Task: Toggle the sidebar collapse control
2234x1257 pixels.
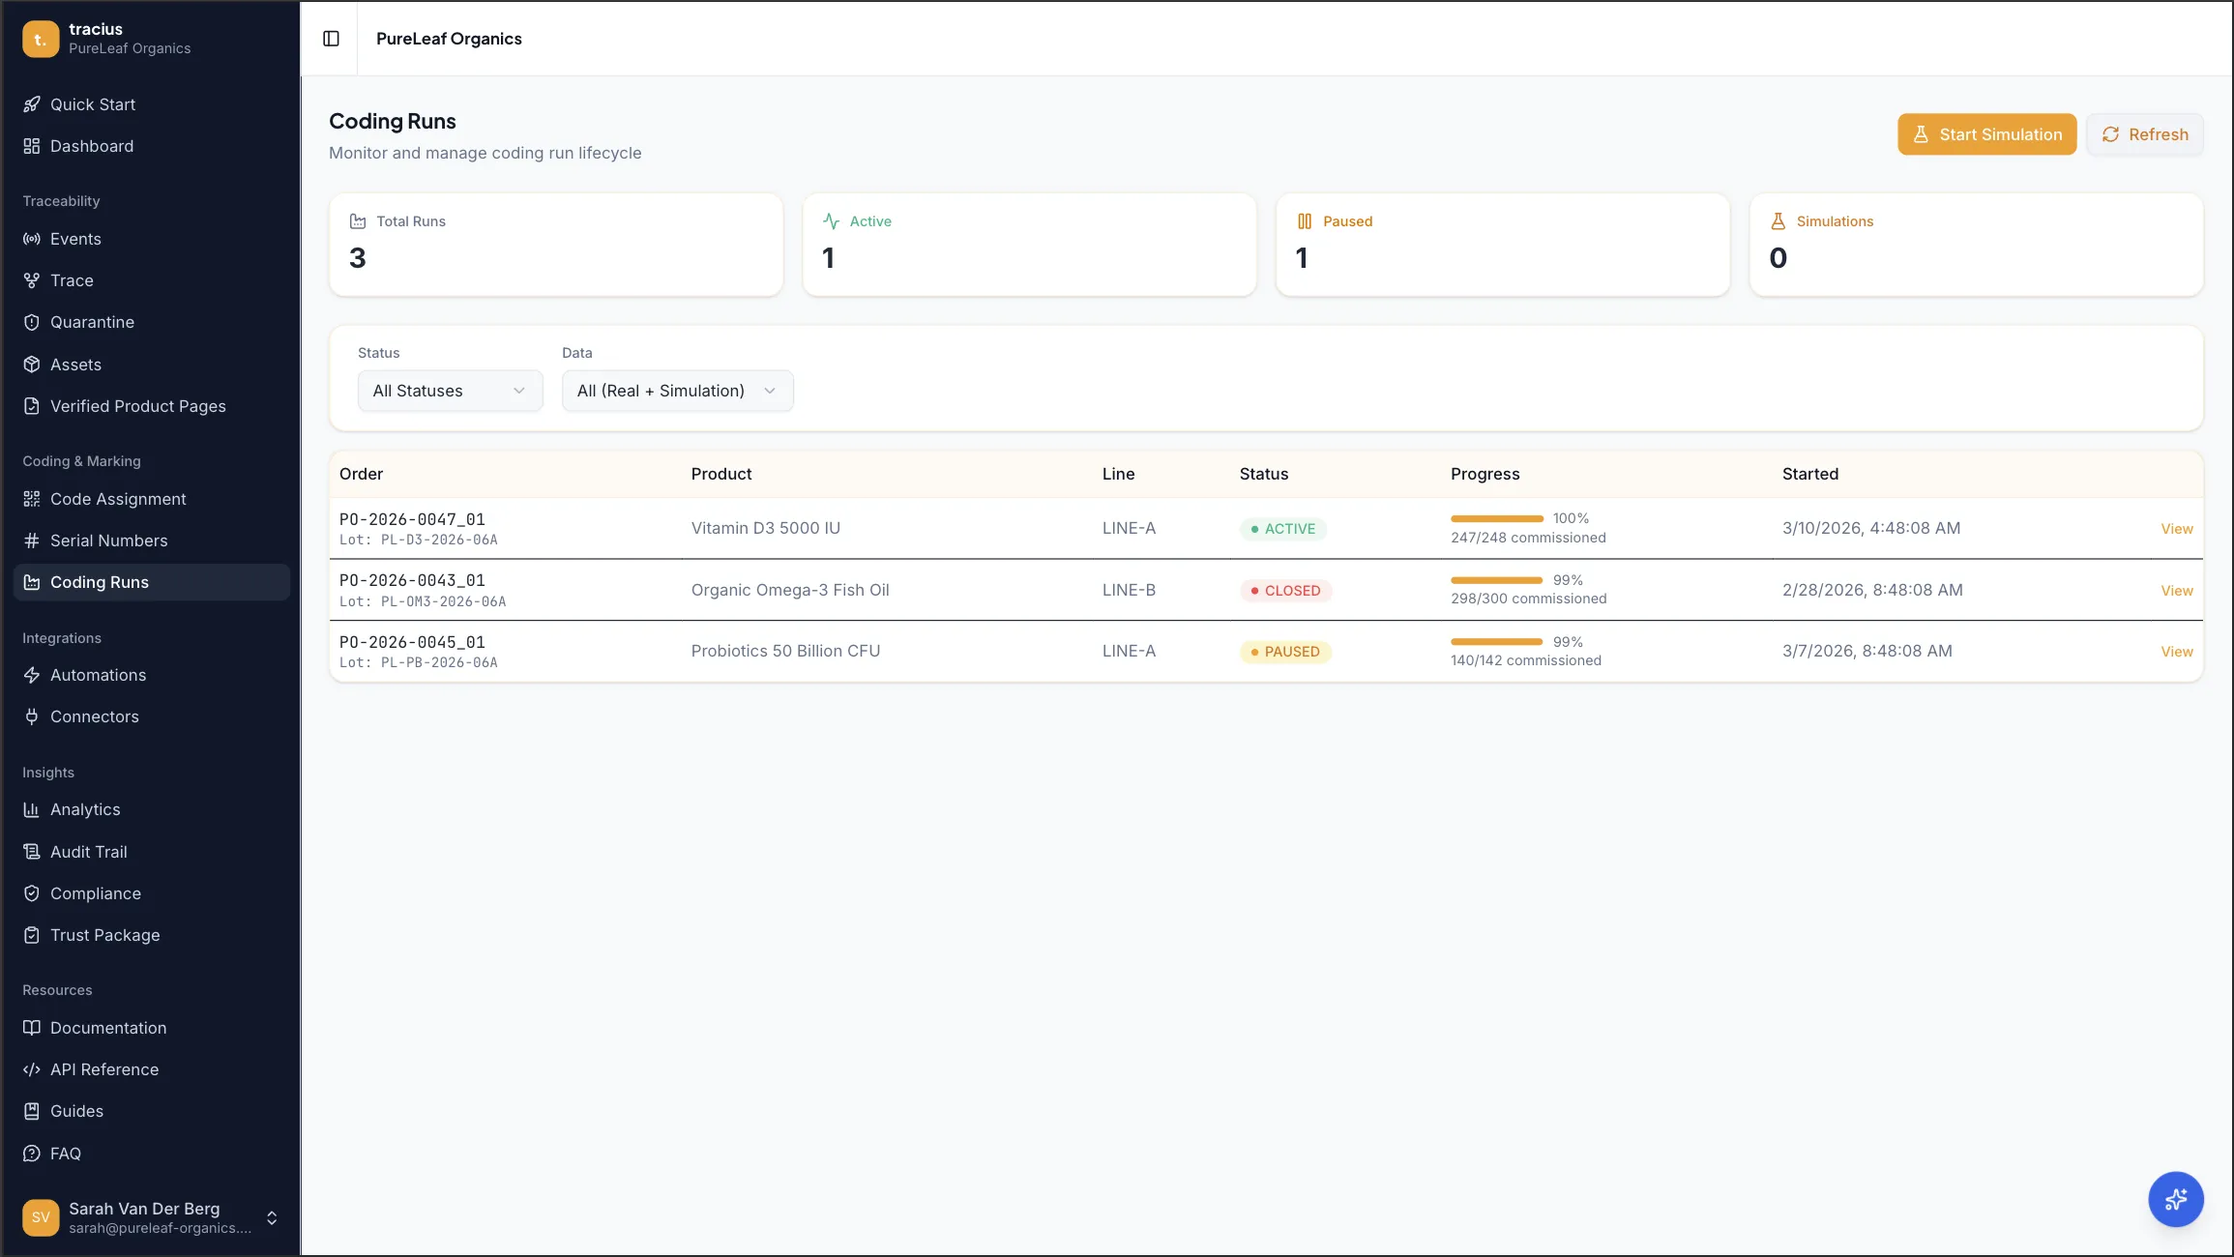Action: click(331, 39)
